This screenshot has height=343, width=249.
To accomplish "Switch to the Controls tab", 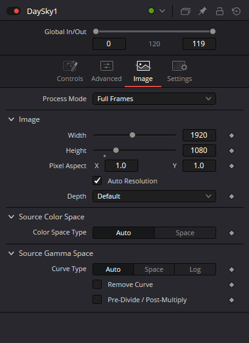I will 70,72.
